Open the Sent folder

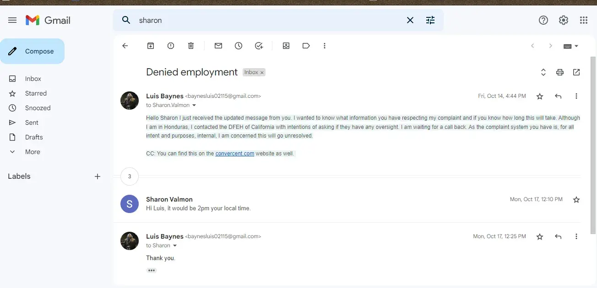(32, 123)
